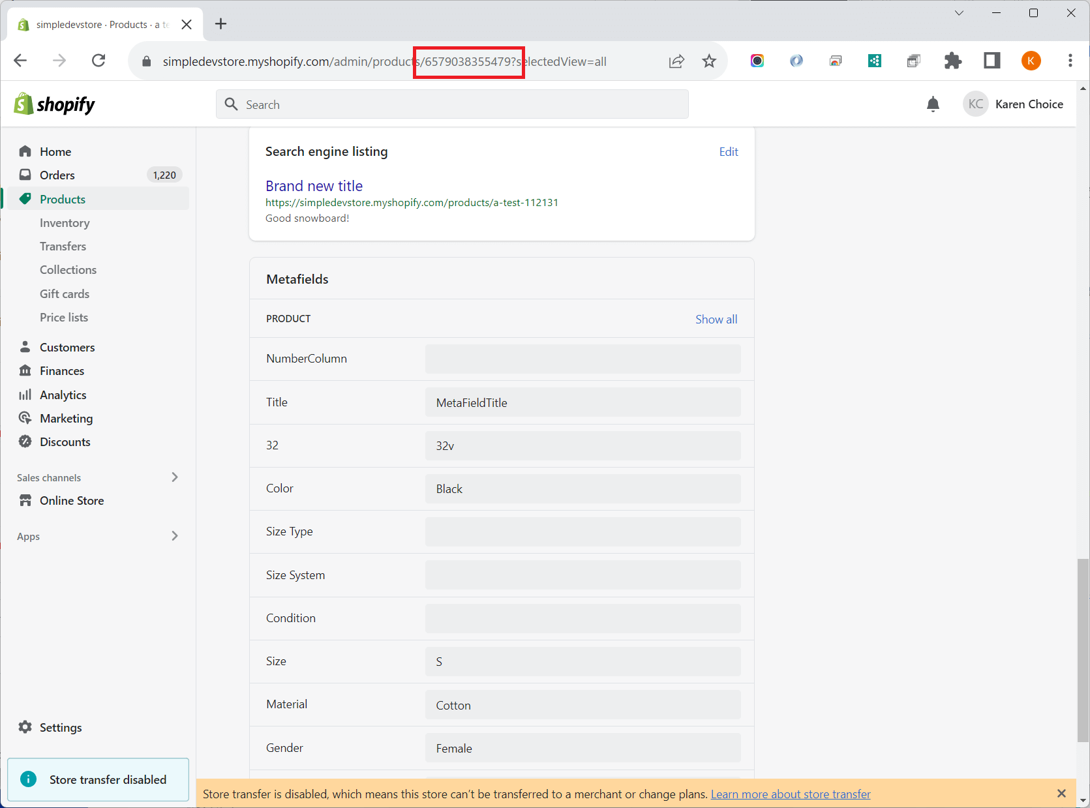The image size is (1090, 808).
Task: Edit the Gender metafield value
Action: pos(583,748)
